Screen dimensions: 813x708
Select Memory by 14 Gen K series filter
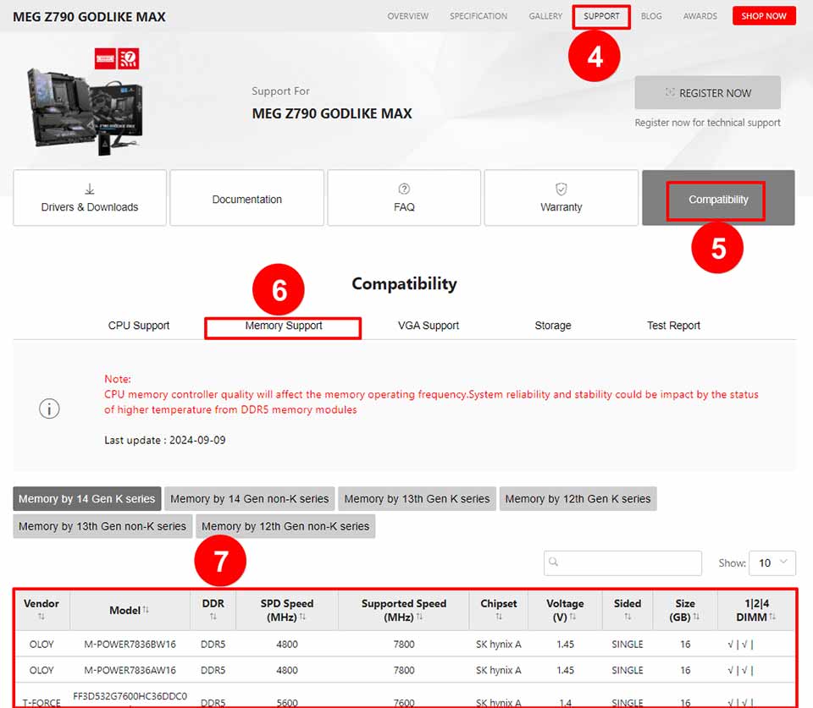87,499
